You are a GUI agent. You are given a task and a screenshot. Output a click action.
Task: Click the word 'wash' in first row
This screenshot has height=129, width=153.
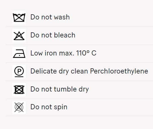[x=62, y=17]
